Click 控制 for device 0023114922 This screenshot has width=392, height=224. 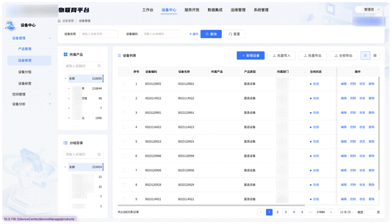[x=353, y=98]
